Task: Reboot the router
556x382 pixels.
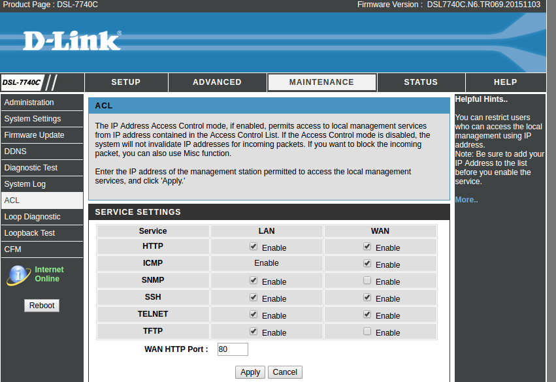Action: pyautogui.click(x=41, y=305)
